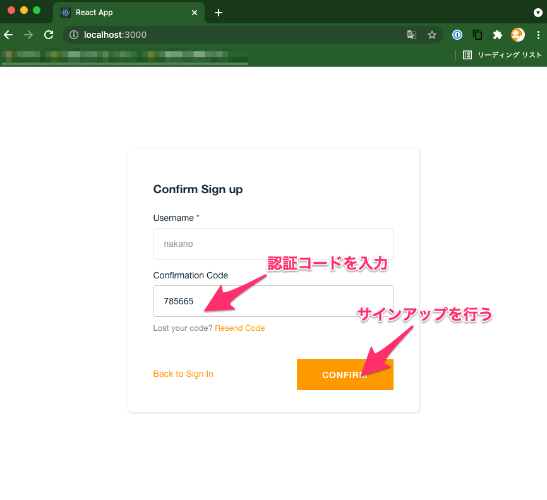Click the back navigation arrow
Viewport: 547px width, 500px height.
pos(8,35)
